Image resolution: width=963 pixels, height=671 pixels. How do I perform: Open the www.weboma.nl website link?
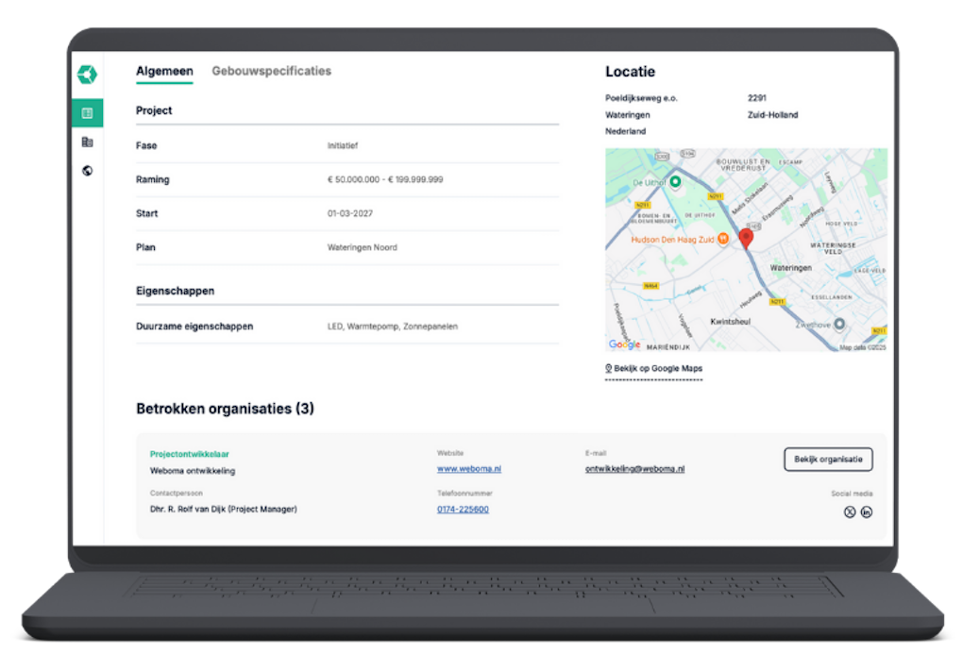[468, 469]
